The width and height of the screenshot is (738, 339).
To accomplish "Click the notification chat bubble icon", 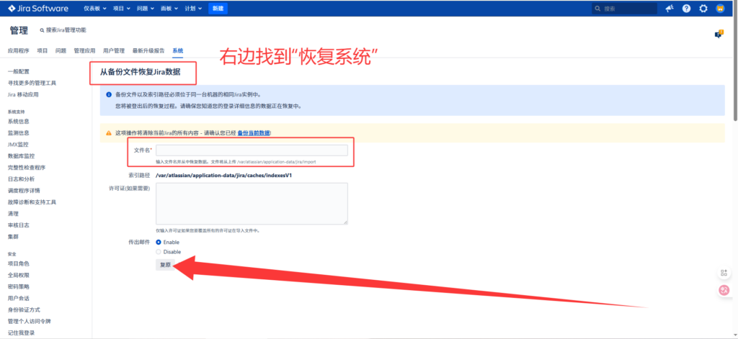I will tap(719, 34).
